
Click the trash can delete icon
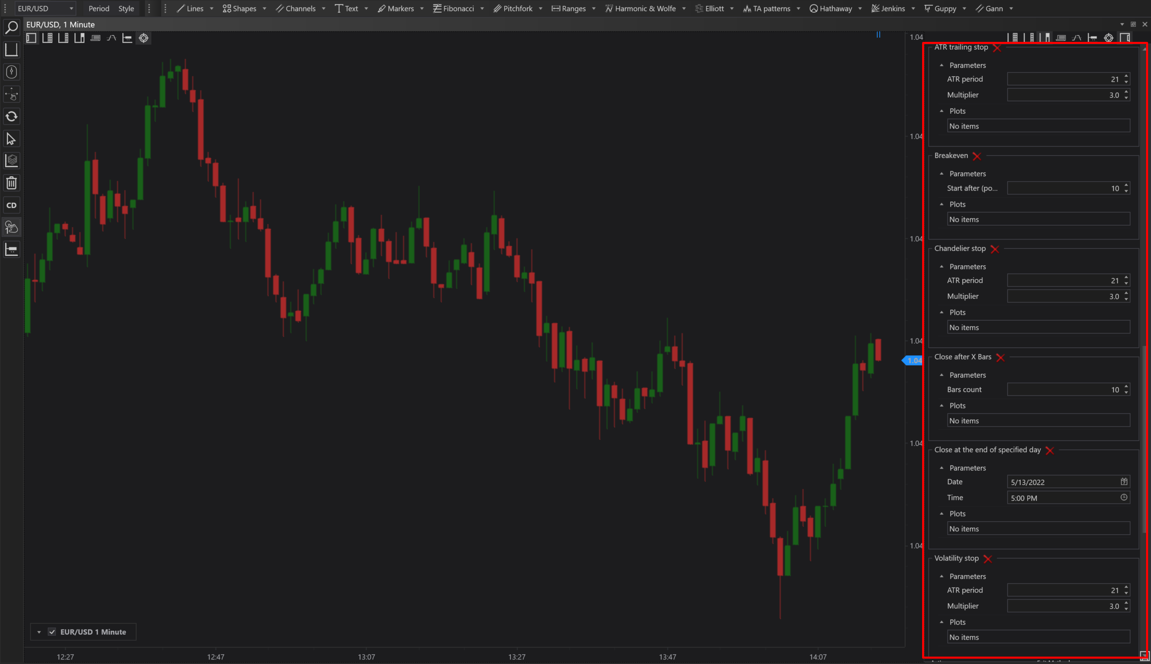point(11,183)
